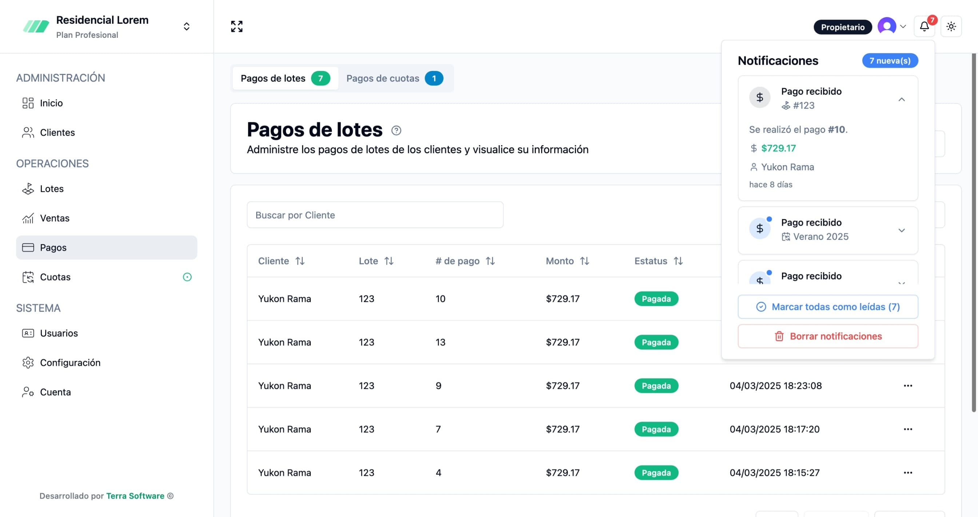Open the Cuotas section

click(x=55, y=277)
